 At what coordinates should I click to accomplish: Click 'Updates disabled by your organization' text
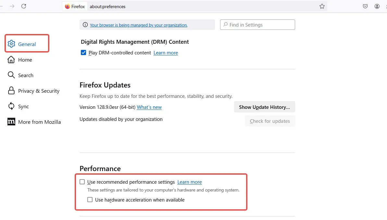(x=121, y=119)
